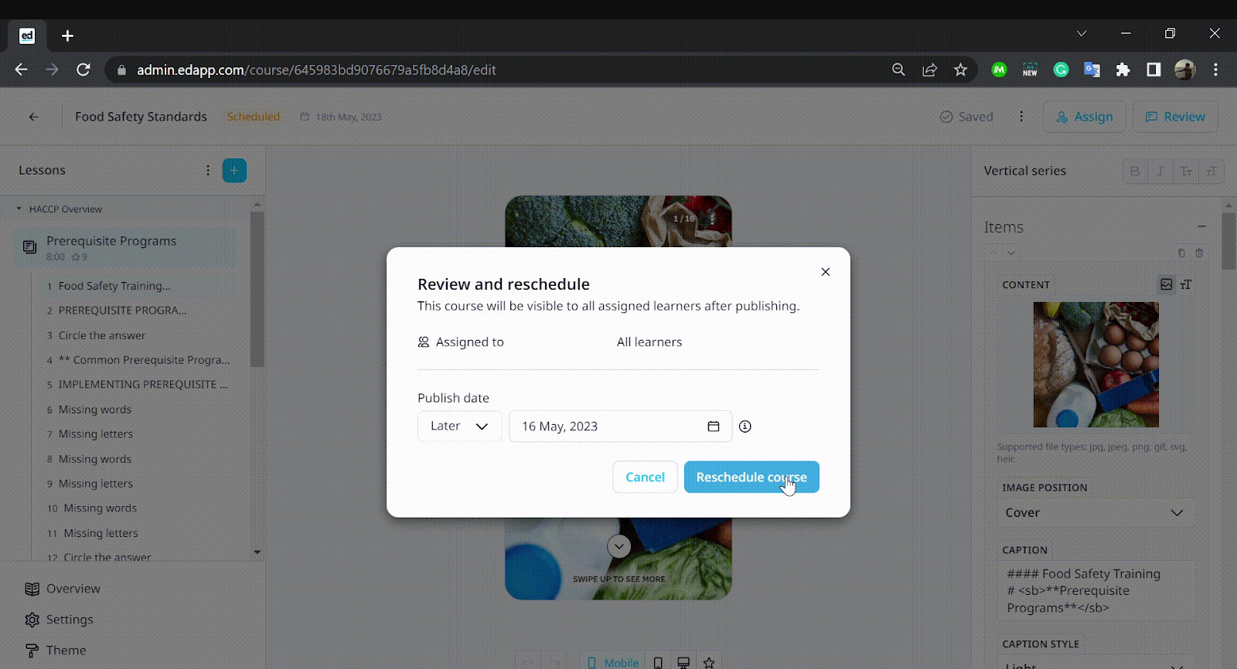Open the calendar picker in date field

click(713, 426)
